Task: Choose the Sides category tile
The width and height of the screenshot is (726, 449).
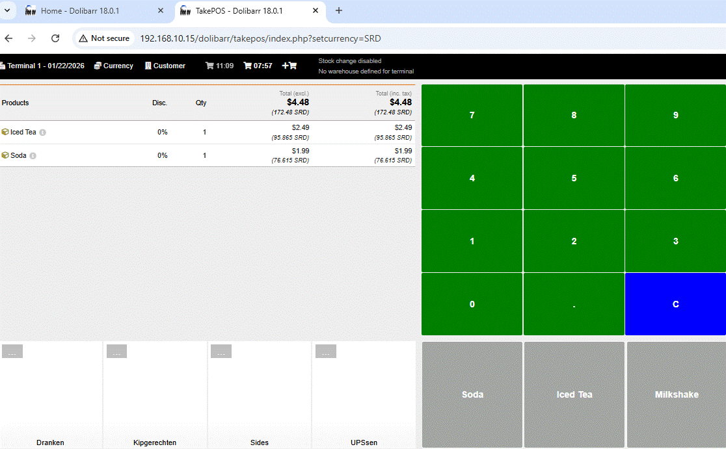Action: tap(259, 394)
